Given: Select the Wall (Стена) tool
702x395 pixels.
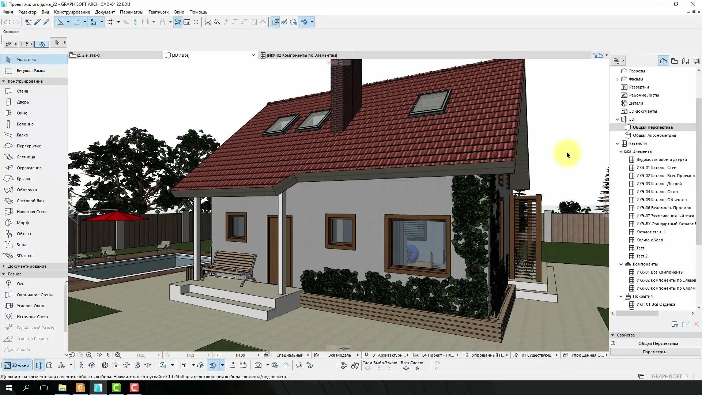Looking at the screenshot, I should pos(22,91).
